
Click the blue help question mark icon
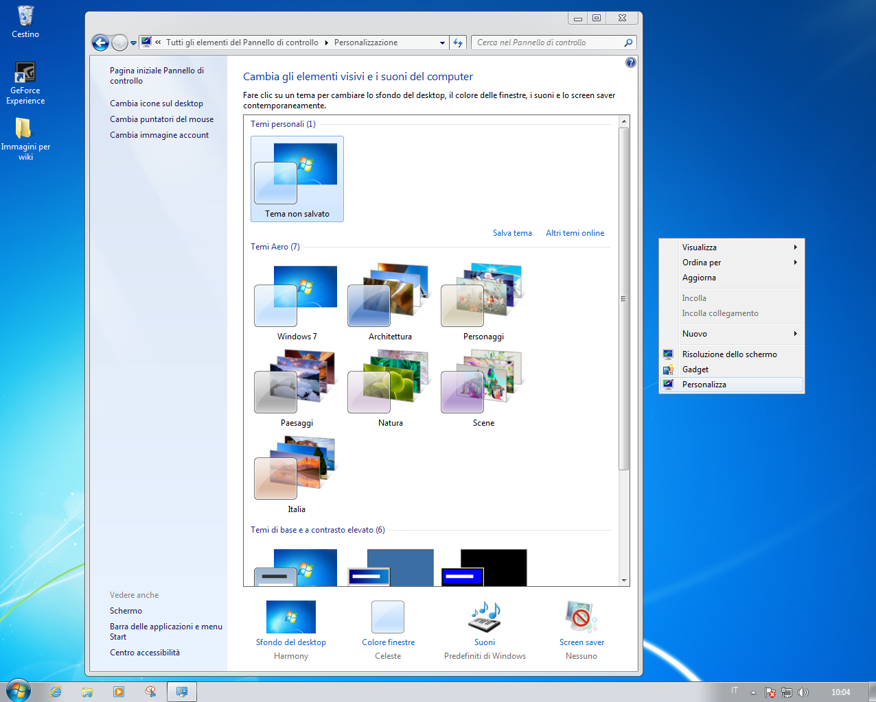point(630,62)
